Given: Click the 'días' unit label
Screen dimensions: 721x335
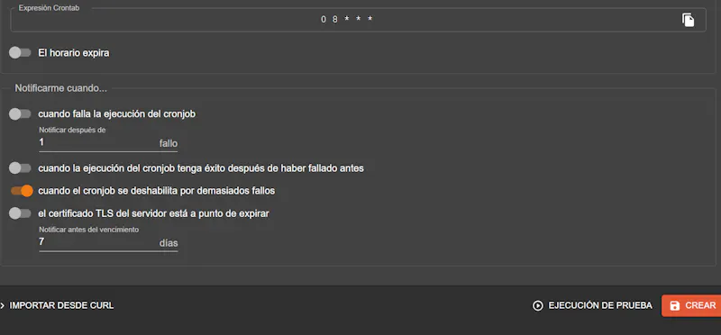Looking at the screenshot, I should click(x=169, y=243).
